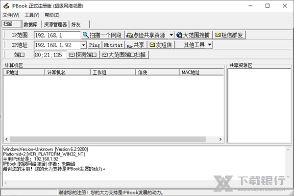Click computer list horizontal scrollbar thumb
The height and width of the screenshot is (196, 294).
tap(108, 139)
